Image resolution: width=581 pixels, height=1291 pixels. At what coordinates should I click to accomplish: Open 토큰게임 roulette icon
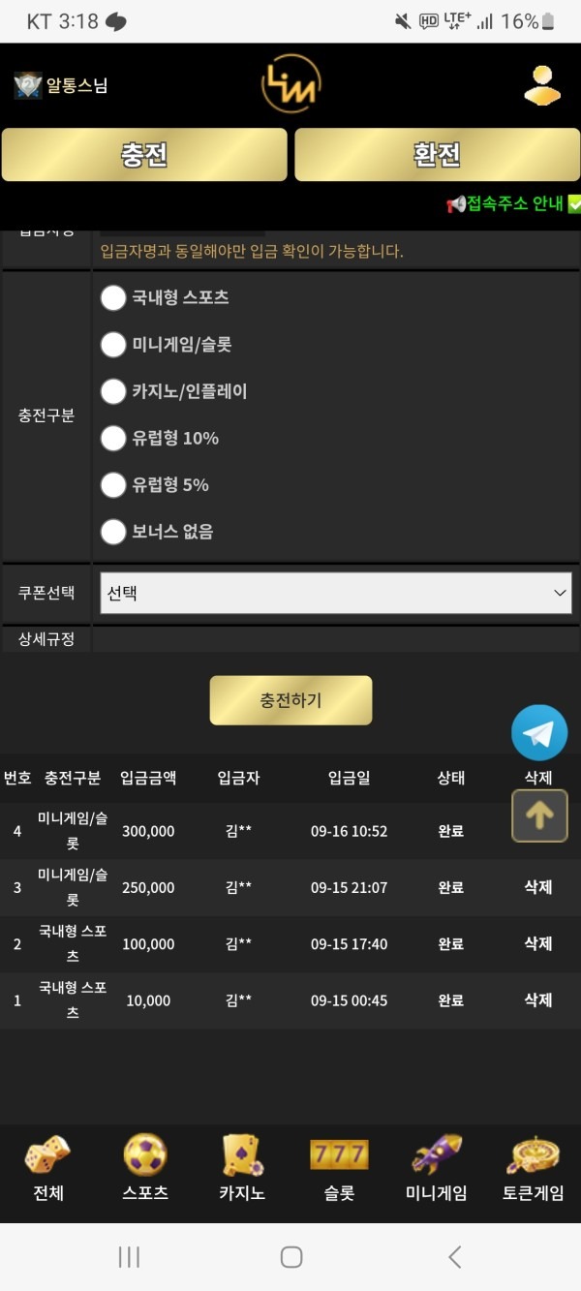pyautogui.click(x=531, y=1155)
